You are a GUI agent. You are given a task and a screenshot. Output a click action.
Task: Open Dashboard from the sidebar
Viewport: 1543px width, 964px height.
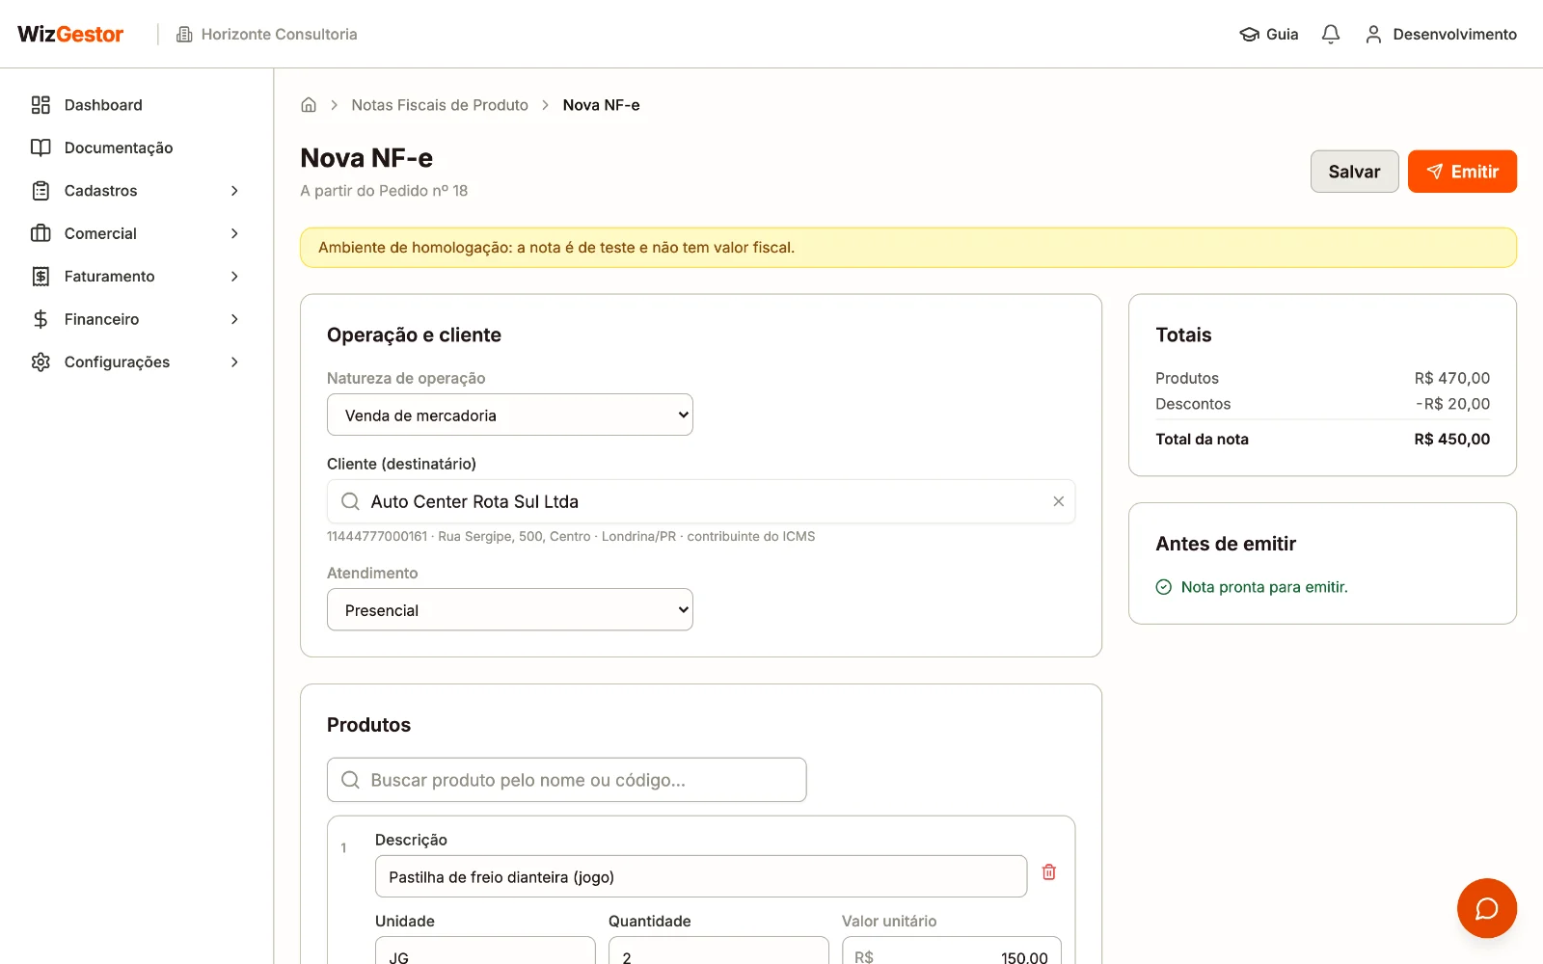[x=136, y=105]
